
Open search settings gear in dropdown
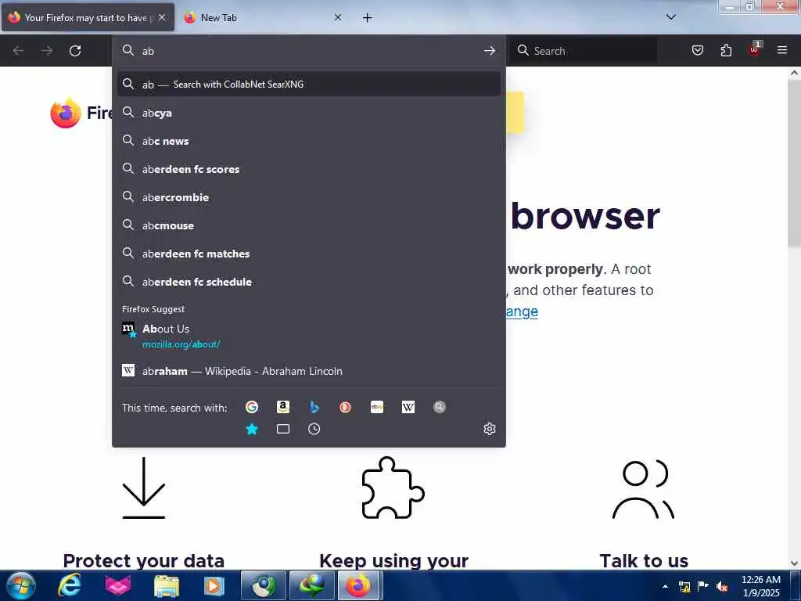click(490, 429)
